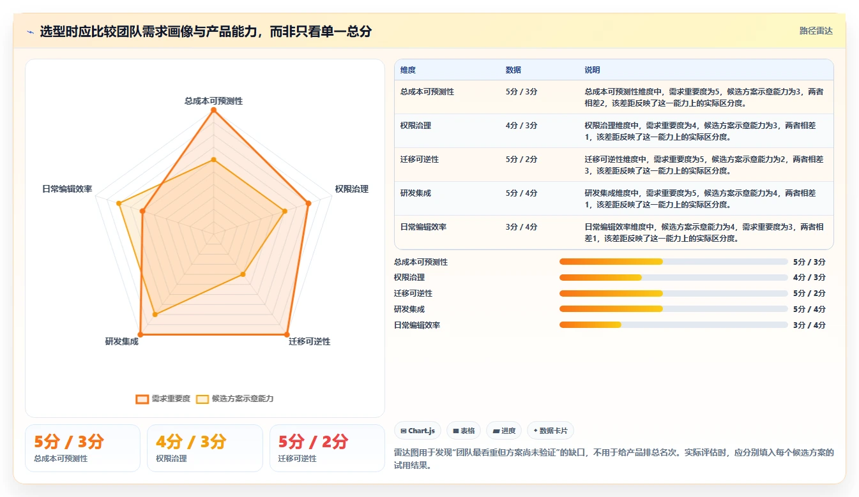
Task: Click the 迁移可逆性 progress bar
Action: click(673, 293)
